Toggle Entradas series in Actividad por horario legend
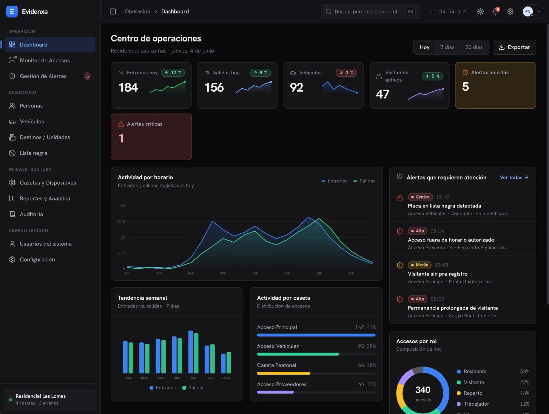 click(334, 181)
